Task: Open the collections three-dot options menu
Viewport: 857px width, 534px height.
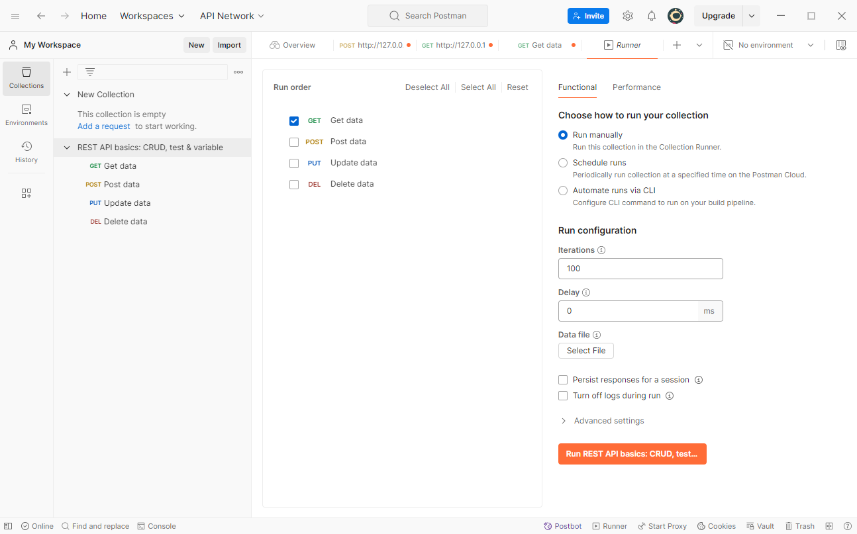Action: 238,72
